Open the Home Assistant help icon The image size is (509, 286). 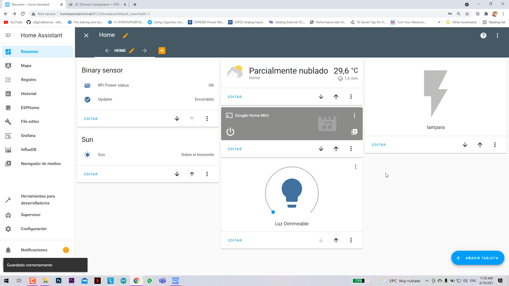pos(483,35)
